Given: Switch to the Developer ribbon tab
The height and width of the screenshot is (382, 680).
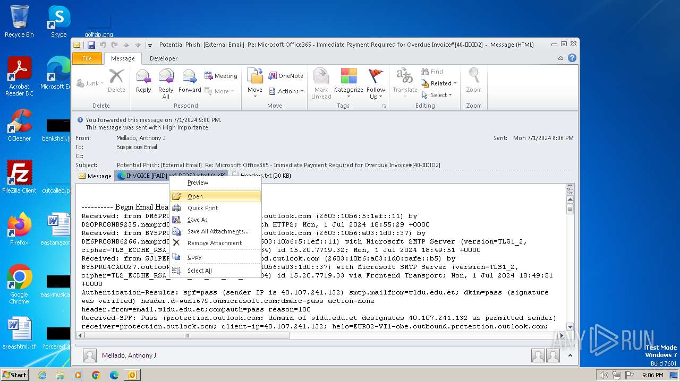Looking at the screenshot, I should coord(164,58).
